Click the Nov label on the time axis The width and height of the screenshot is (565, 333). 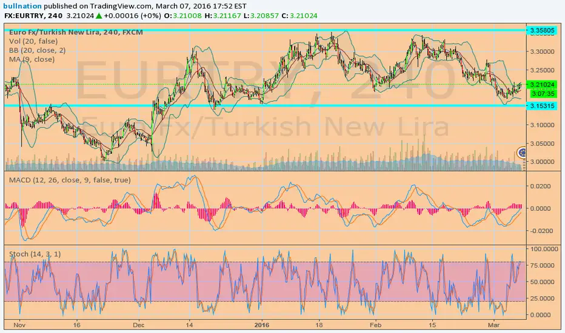19,325
